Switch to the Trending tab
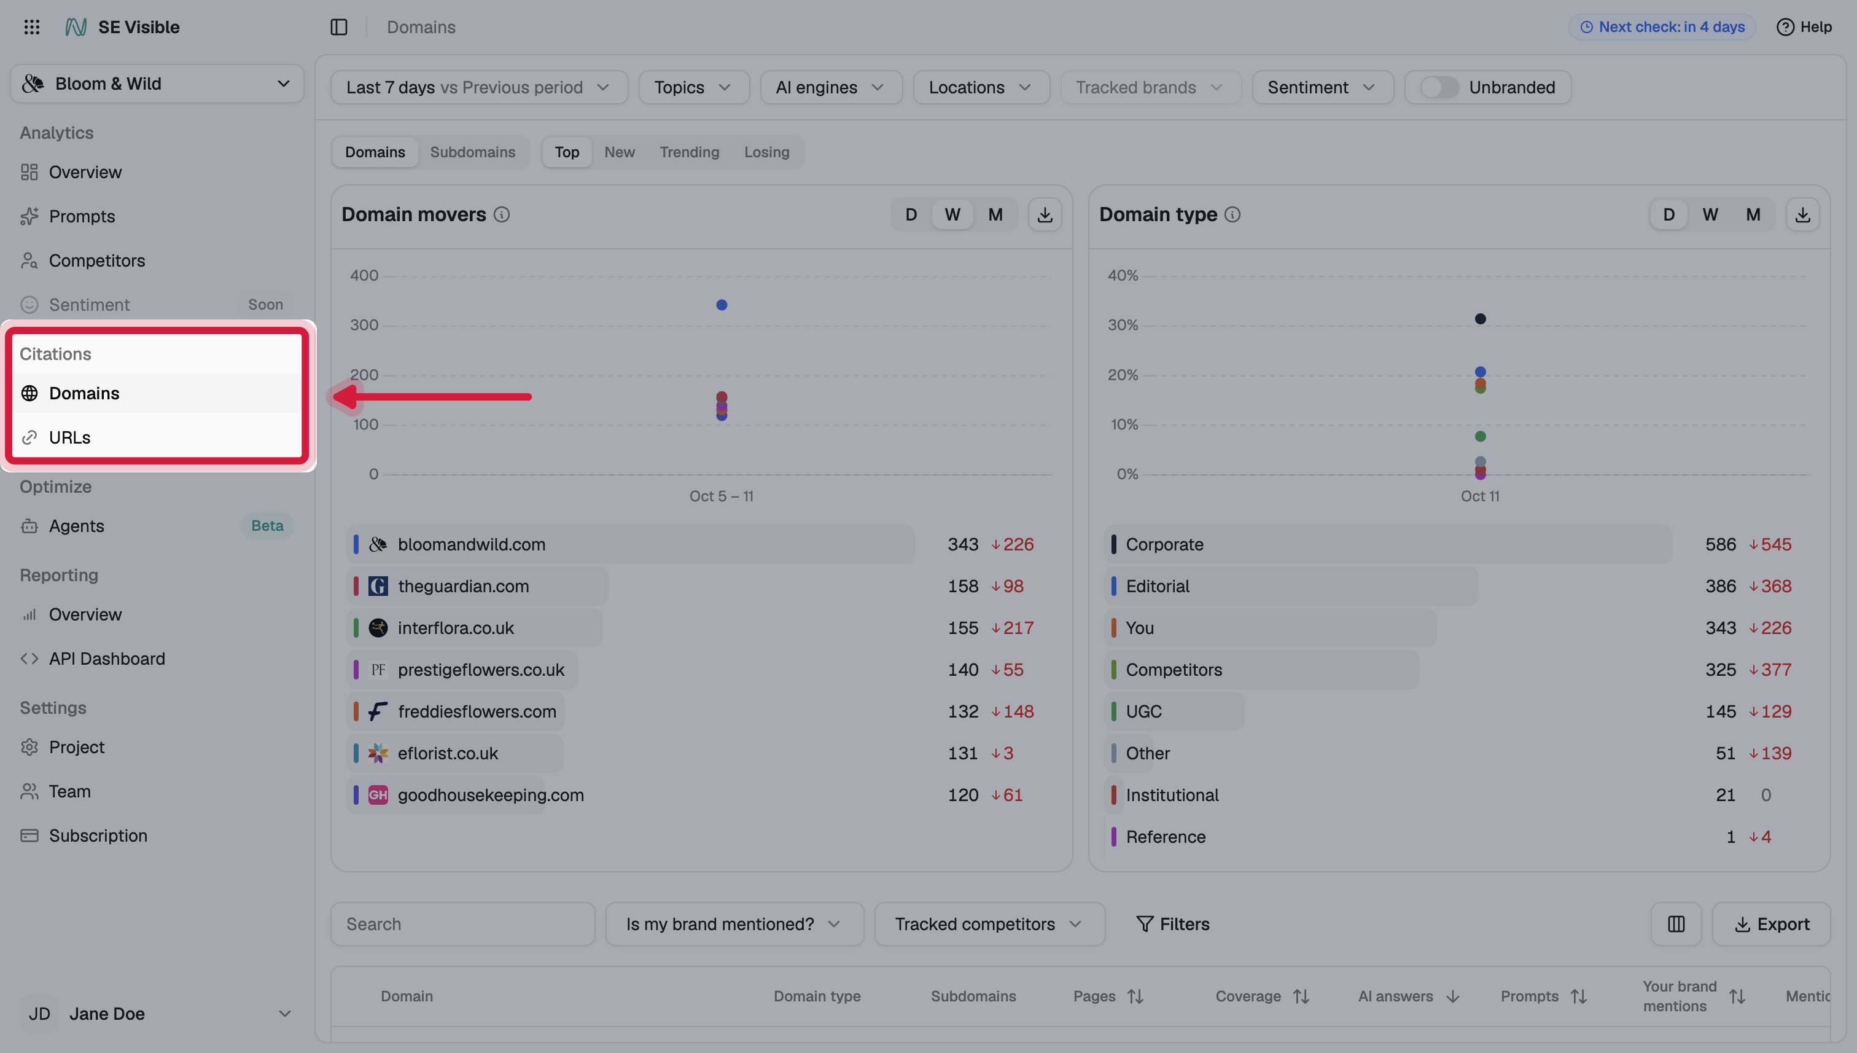 [689, 152]
